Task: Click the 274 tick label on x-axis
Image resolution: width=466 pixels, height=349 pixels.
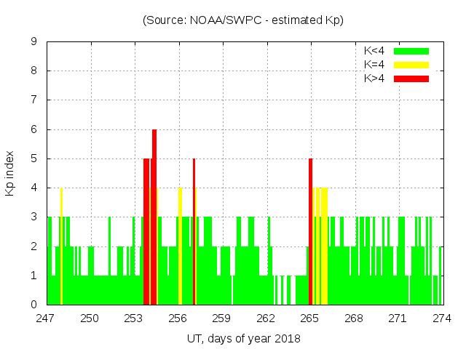Action: (442, 318)
